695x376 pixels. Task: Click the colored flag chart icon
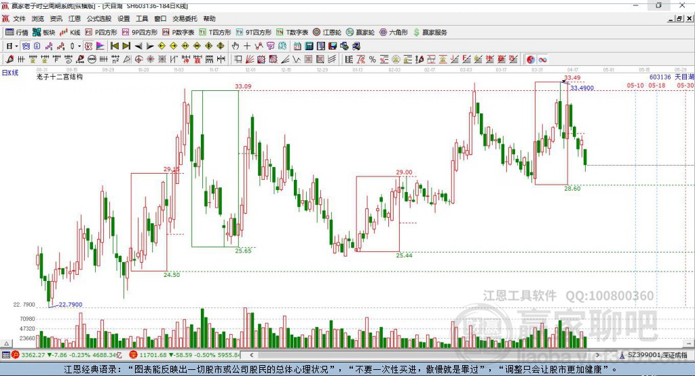(100, 46)
